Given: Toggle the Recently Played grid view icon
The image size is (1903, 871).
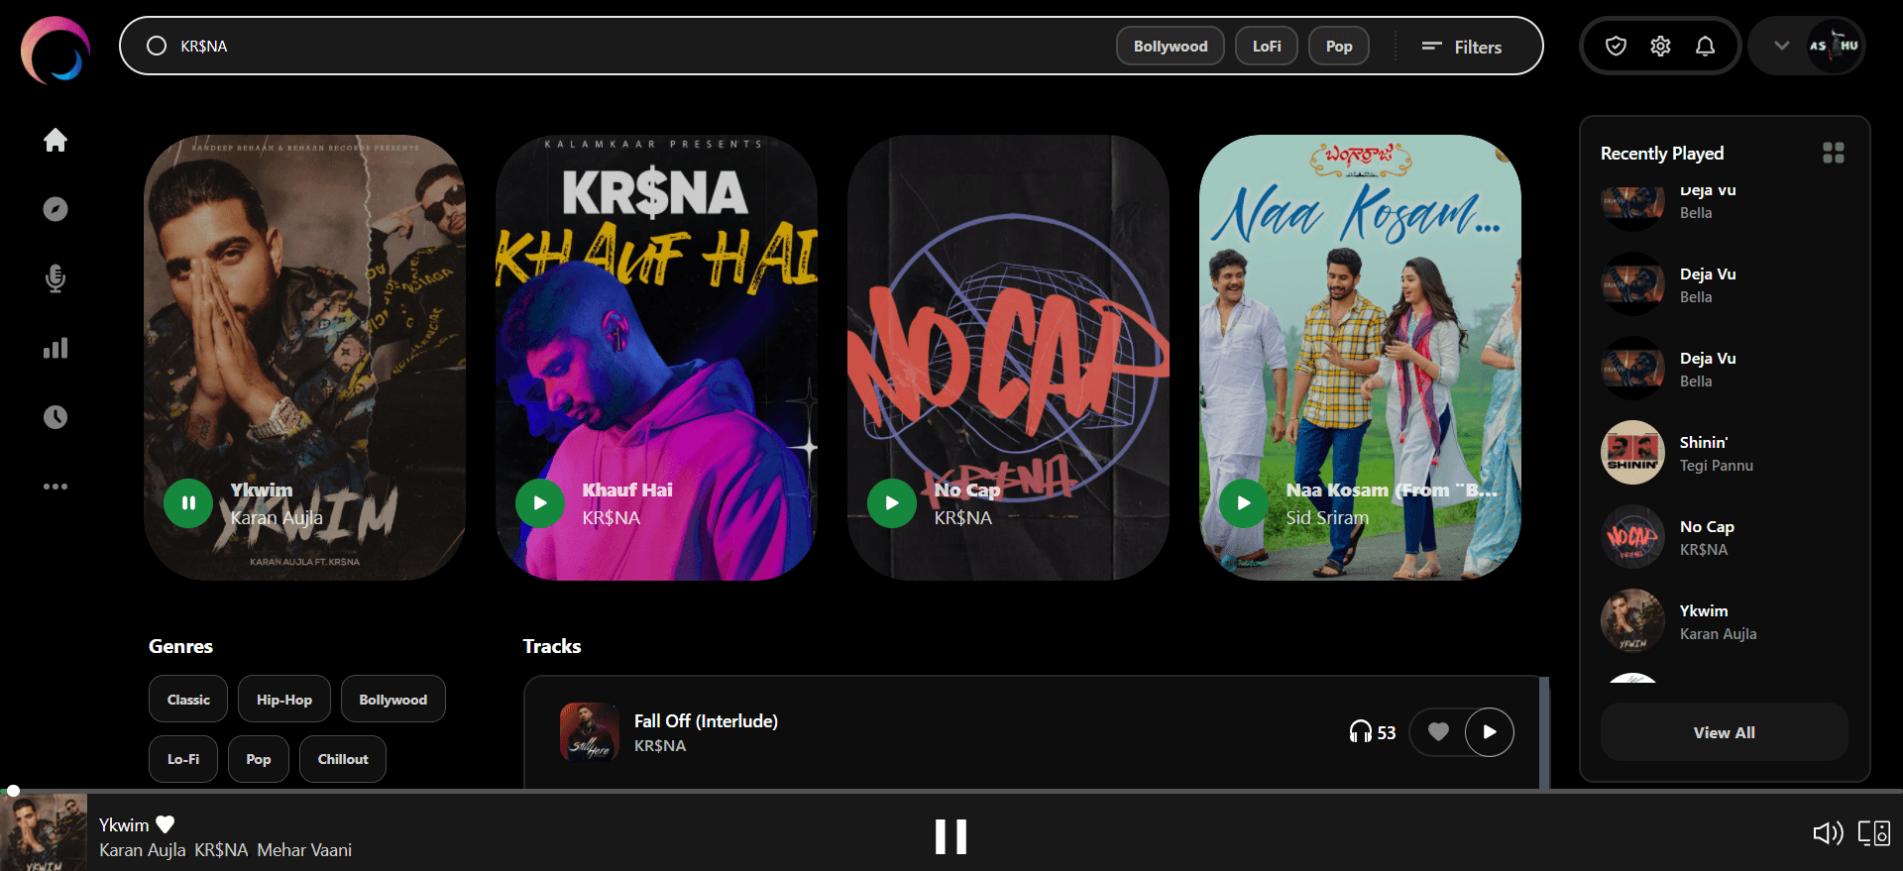Looking at the screenshot, I should (x=1834, y=153).
